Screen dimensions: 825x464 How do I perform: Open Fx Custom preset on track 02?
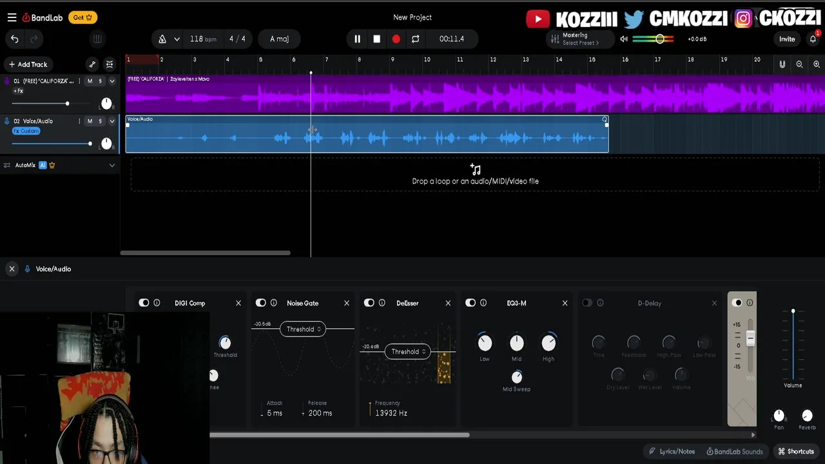coord(26,131)
